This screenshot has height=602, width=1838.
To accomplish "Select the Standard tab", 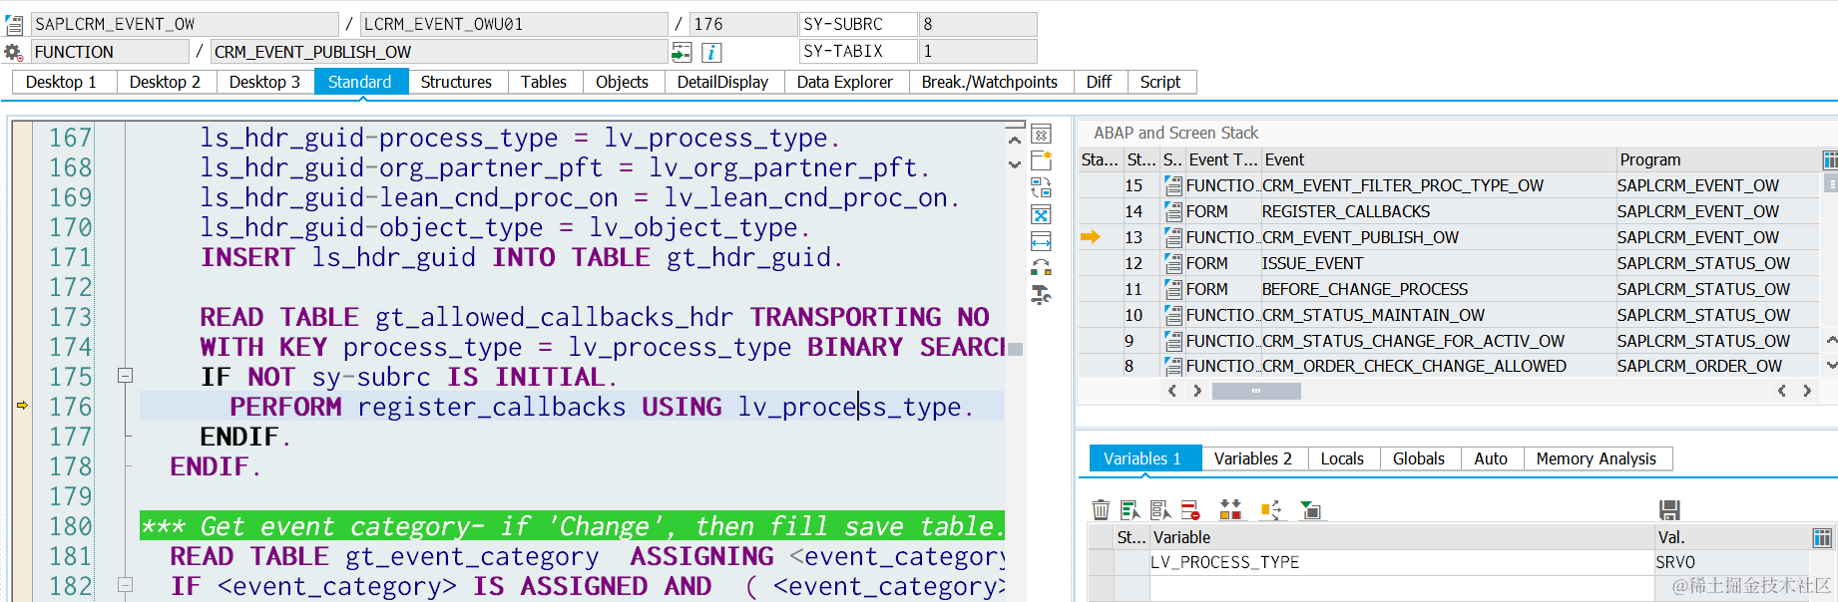I will click(x=360, y=82).
